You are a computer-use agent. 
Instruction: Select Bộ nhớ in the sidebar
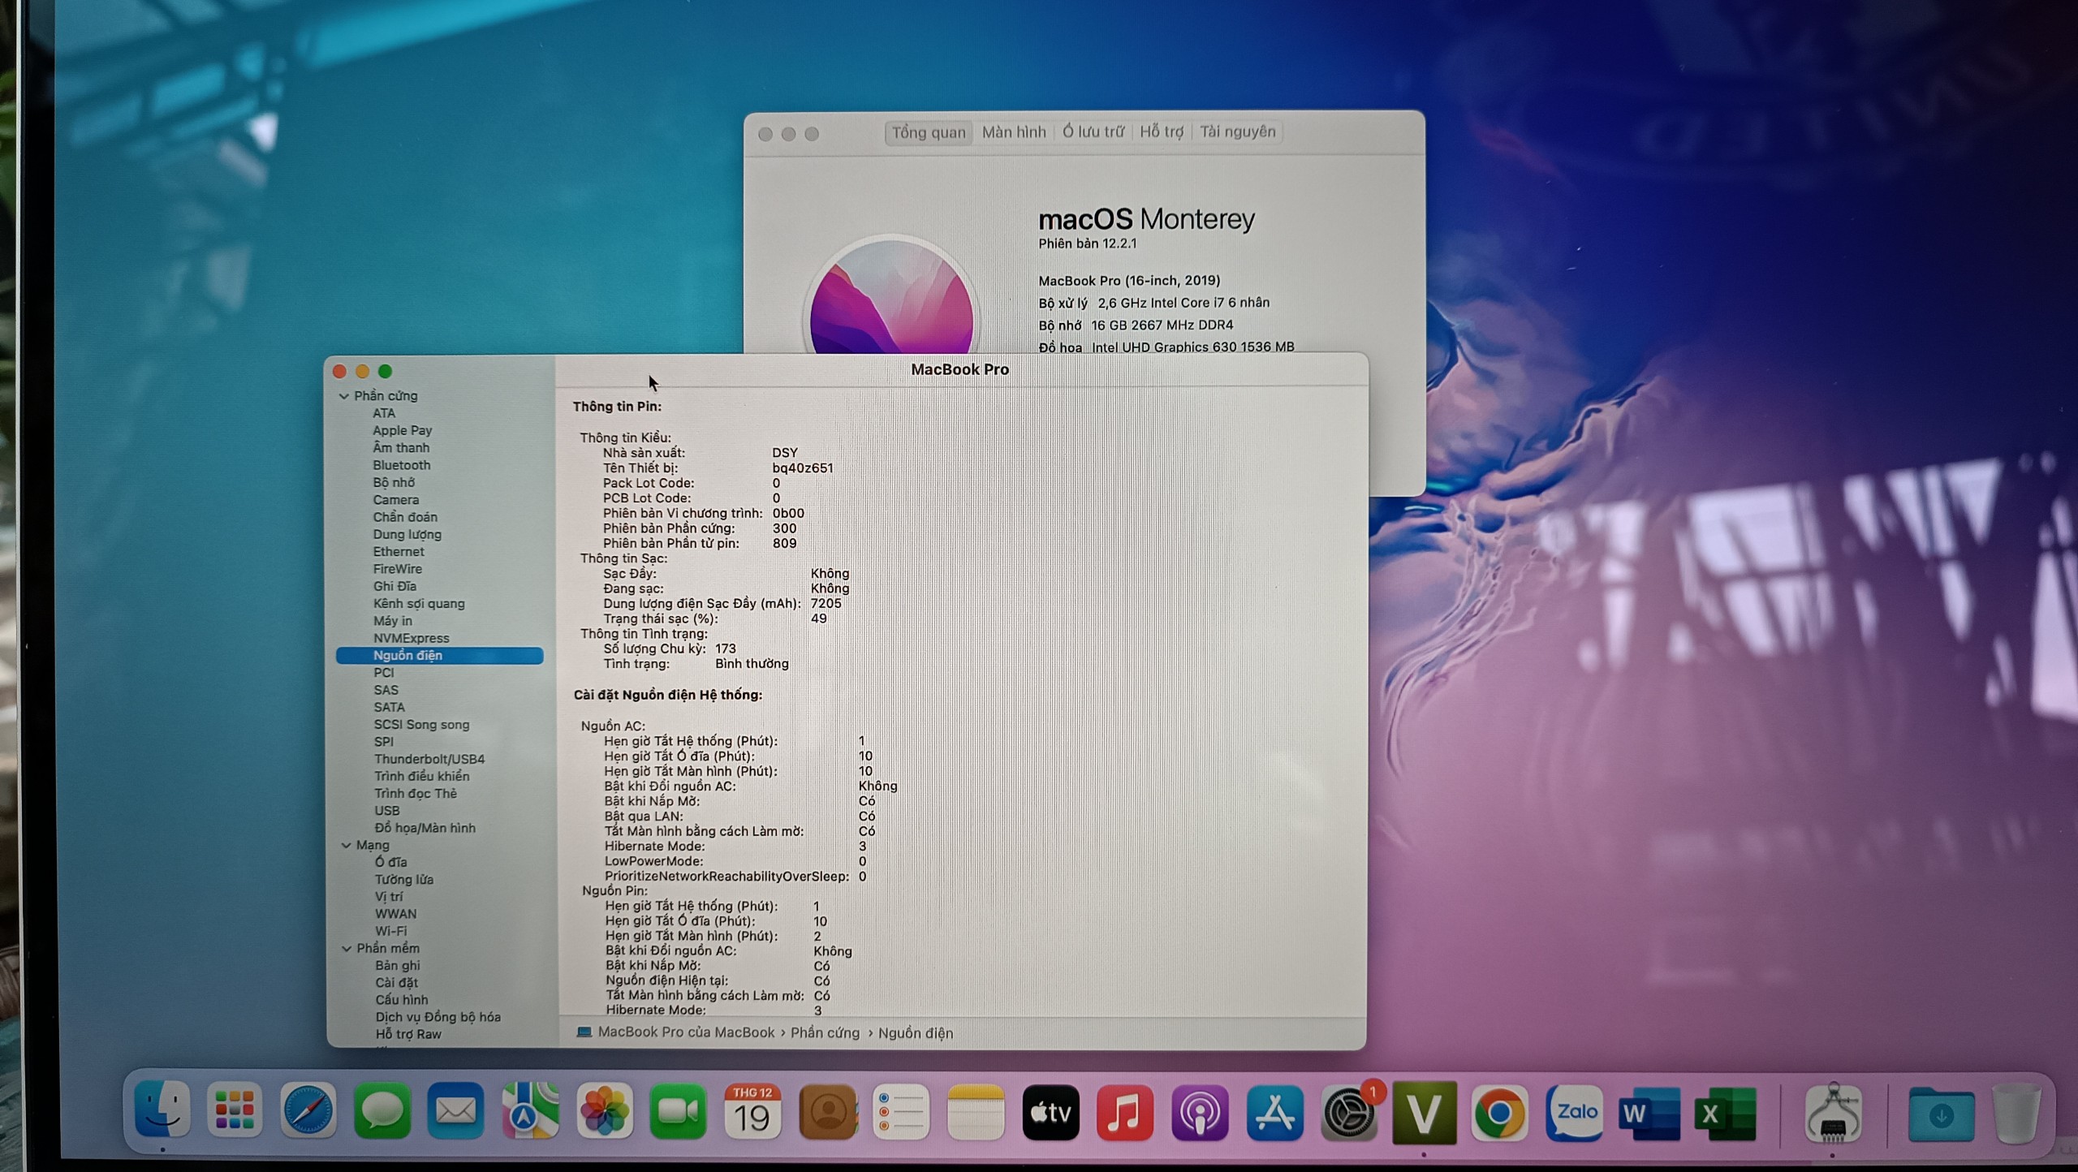coord(394,482)
